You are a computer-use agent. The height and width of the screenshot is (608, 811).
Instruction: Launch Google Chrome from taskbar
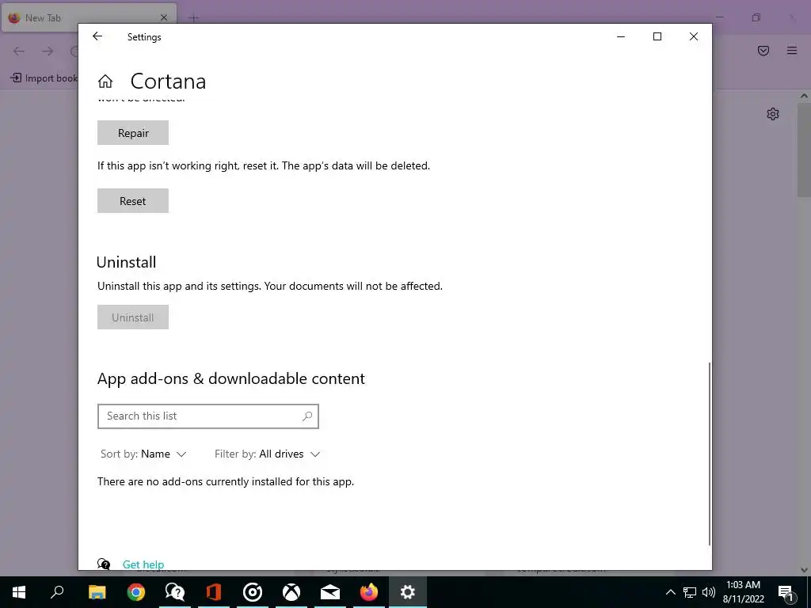(x=136, y=592)
